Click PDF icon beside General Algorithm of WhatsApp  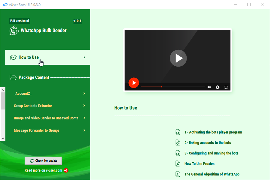[178, 174]
